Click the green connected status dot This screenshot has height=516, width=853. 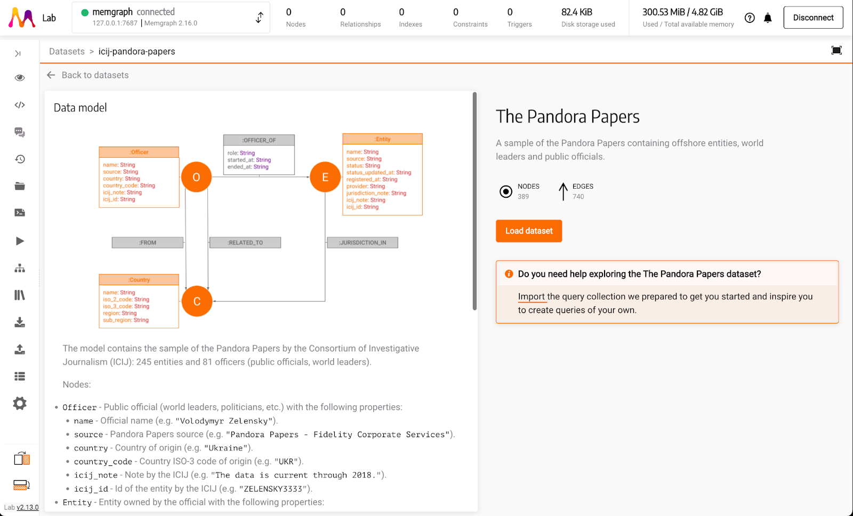tap(85, 12)
